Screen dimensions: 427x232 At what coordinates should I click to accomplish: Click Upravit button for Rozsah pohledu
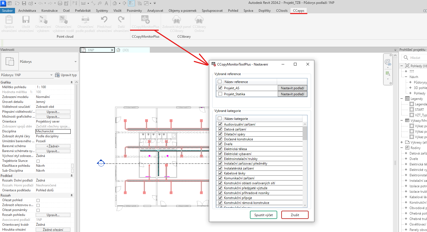click(x=53, y=215)
